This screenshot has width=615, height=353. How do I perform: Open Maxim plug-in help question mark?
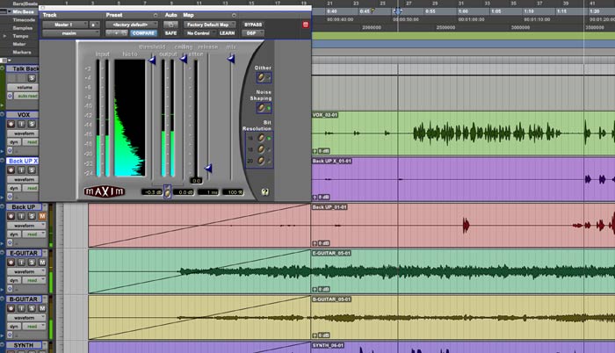point(265,191)
